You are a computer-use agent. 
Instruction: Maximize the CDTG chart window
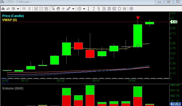click(168, 2)
